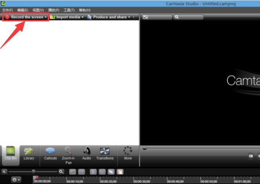Click the Paste clipboard icon
The width and height of the screenshot is (260, 184).
[x=120, y=172]
